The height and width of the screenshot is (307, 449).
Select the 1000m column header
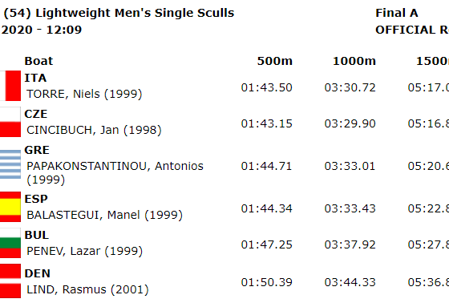pos(354,61)
